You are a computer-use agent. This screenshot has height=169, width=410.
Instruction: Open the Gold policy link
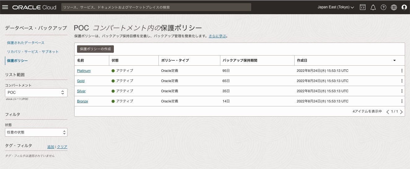pos(81,81)
